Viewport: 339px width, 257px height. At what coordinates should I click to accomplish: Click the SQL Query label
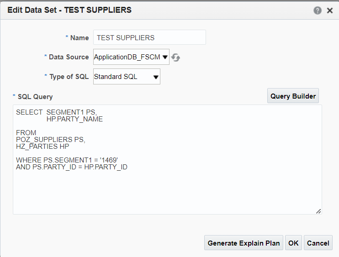click(x=35, y=96)
